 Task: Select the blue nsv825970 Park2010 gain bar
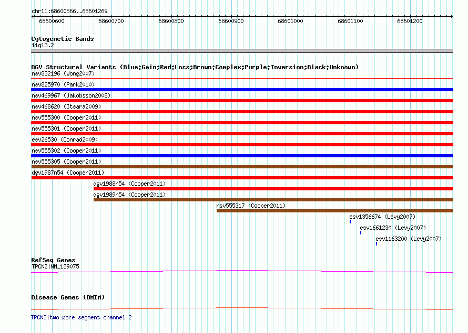(242, 90)
